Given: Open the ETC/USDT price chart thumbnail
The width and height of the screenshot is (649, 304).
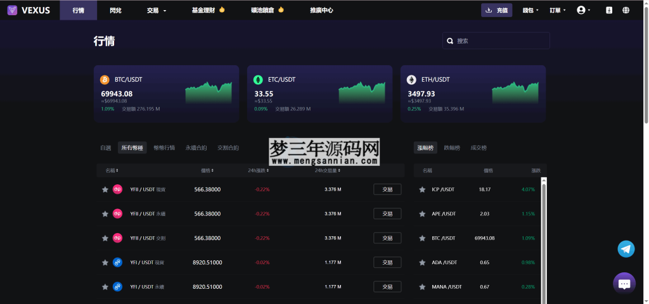Looking at the screenshot, I should coord(362,92).
